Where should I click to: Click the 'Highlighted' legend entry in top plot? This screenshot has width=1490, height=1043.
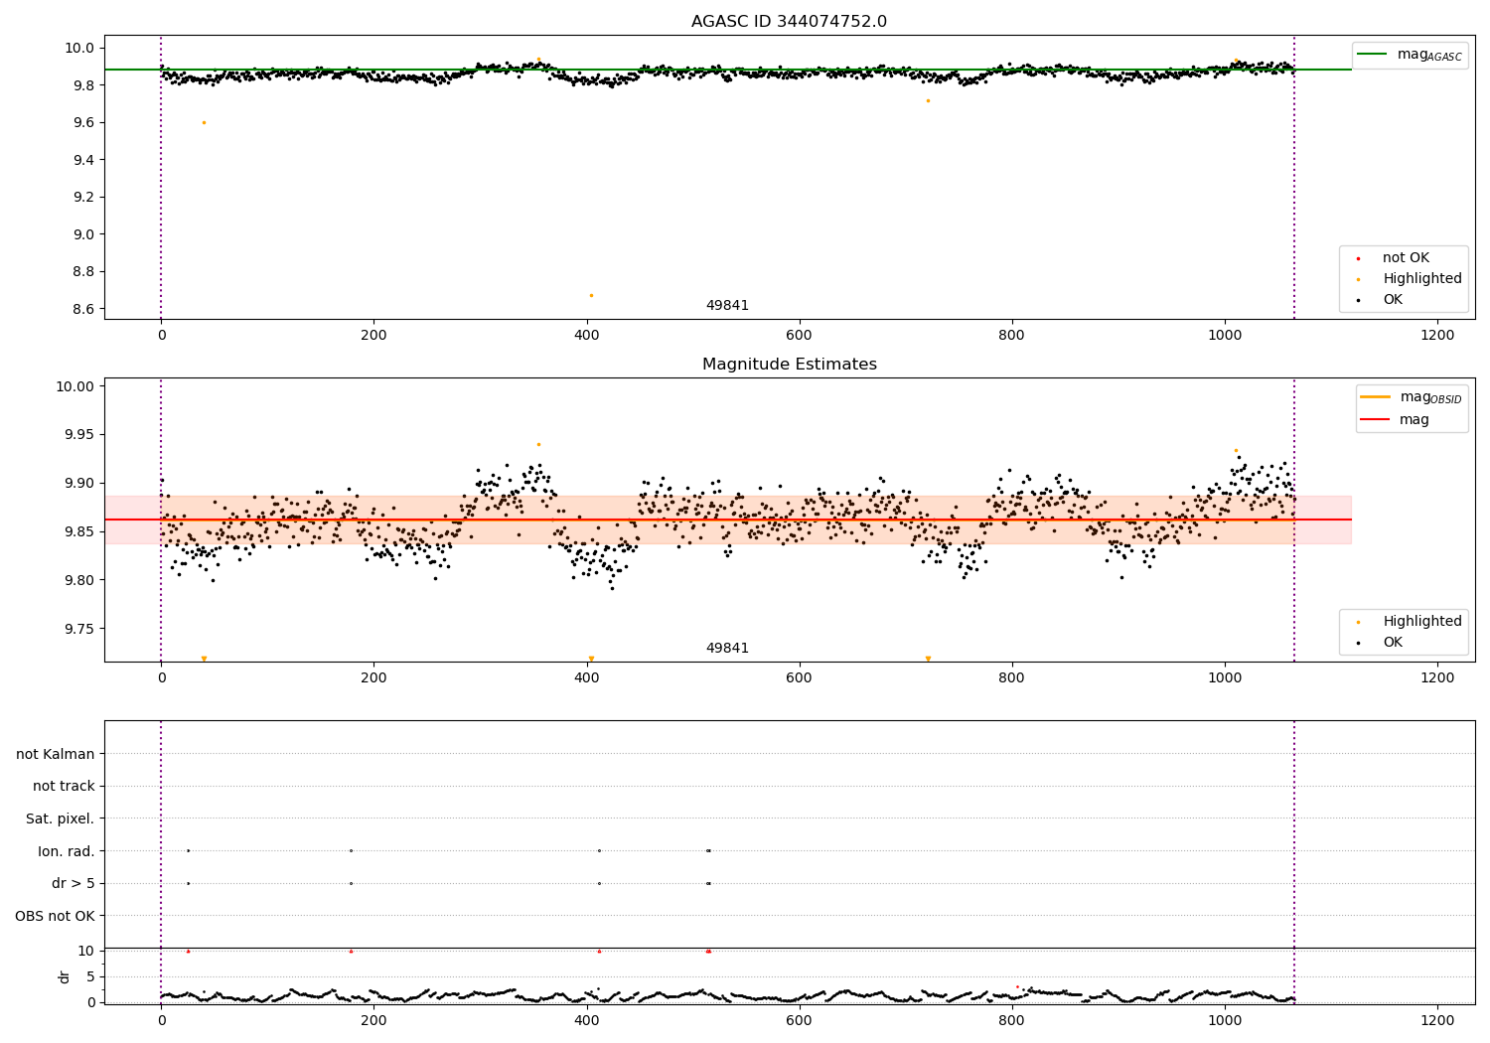click(x=1409, y=279)
